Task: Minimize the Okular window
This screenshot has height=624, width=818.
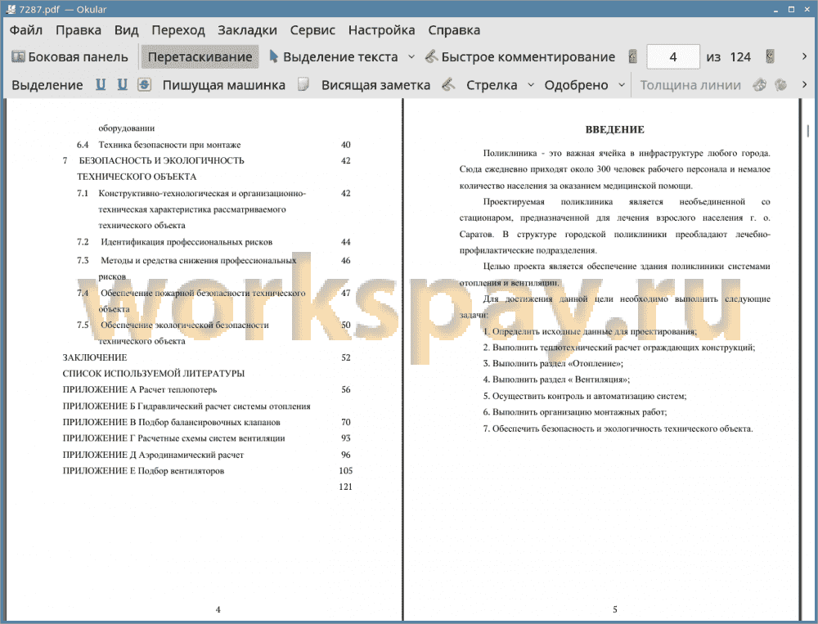Action: [775, 9]
